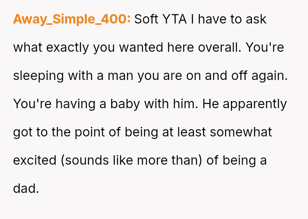Image resolution: width=308 pixels, height=219 pixels.
Task: Click the final word "dad."
Action: 26,189
